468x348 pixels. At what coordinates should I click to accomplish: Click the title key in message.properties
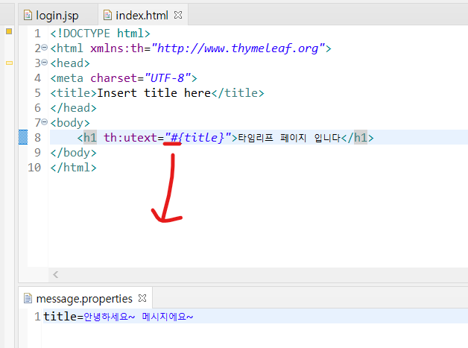click(x=60, y=317)
